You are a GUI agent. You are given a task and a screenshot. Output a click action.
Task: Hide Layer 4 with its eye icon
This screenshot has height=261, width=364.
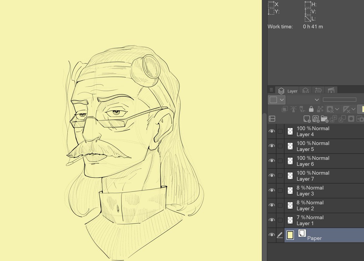pos(272,131)
